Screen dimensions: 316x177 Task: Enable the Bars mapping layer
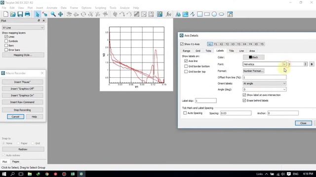6,46
